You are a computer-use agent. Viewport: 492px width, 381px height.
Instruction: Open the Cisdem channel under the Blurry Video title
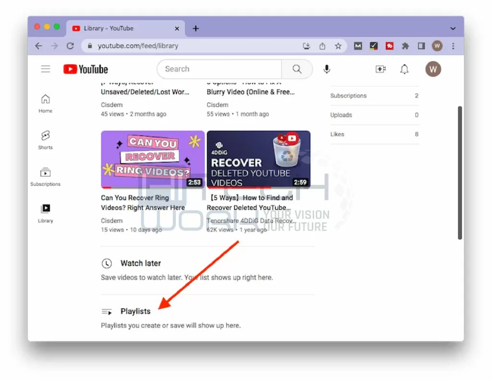[218, 105]
